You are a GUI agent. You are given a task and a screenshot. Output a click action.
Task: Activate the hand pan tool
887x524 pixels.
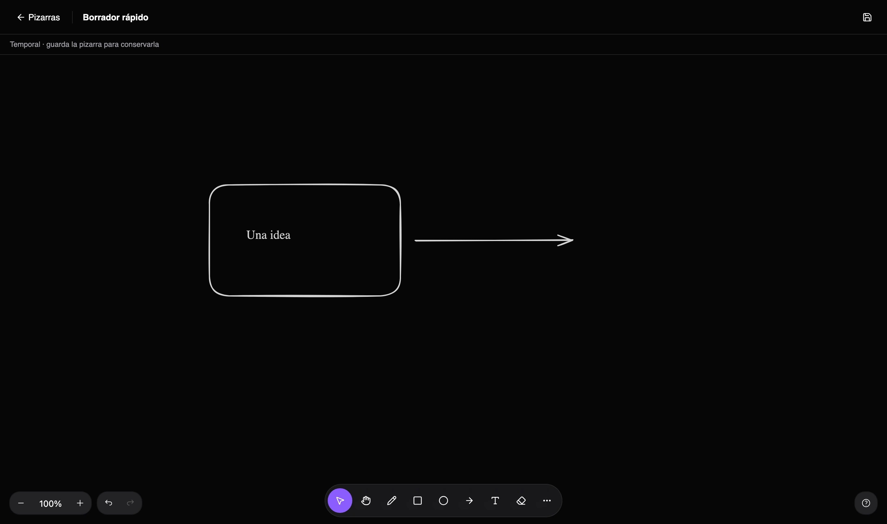coord(366,500)
